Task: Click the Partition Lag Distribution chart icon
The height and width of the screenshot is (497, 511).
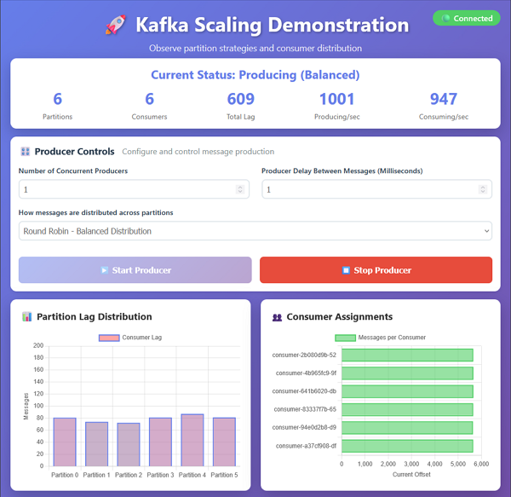Action: 27,317
